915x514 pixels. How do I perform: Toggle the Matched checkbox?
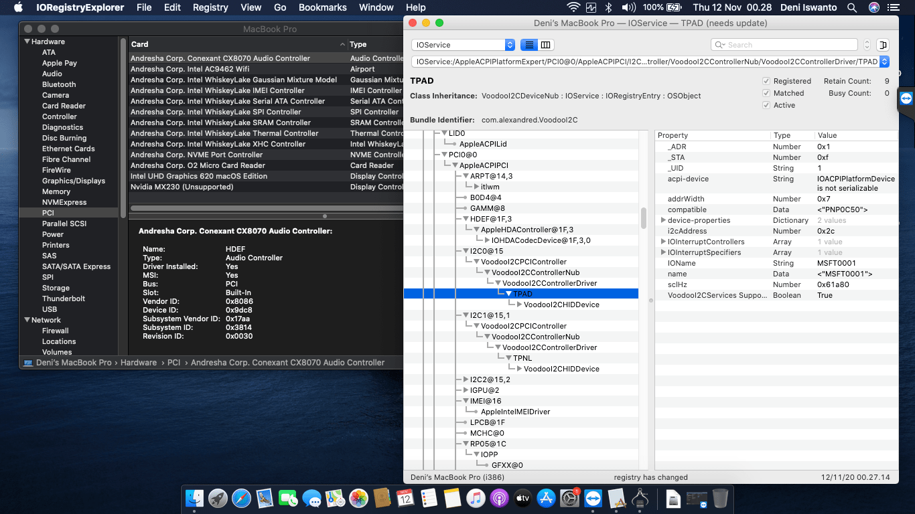click(x=766, y=93)
